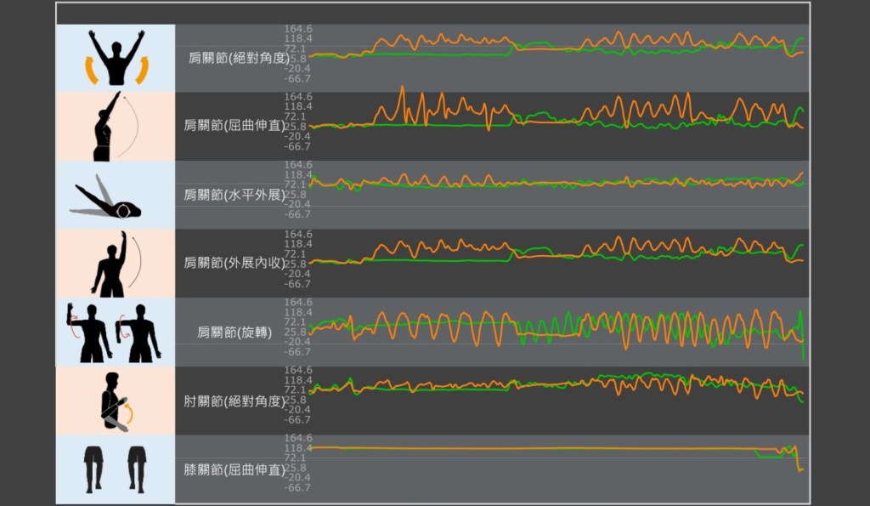Screen dimensions: 870x506
Task: Select the shoulder horizontal abduction graph area
Action: 556,183
